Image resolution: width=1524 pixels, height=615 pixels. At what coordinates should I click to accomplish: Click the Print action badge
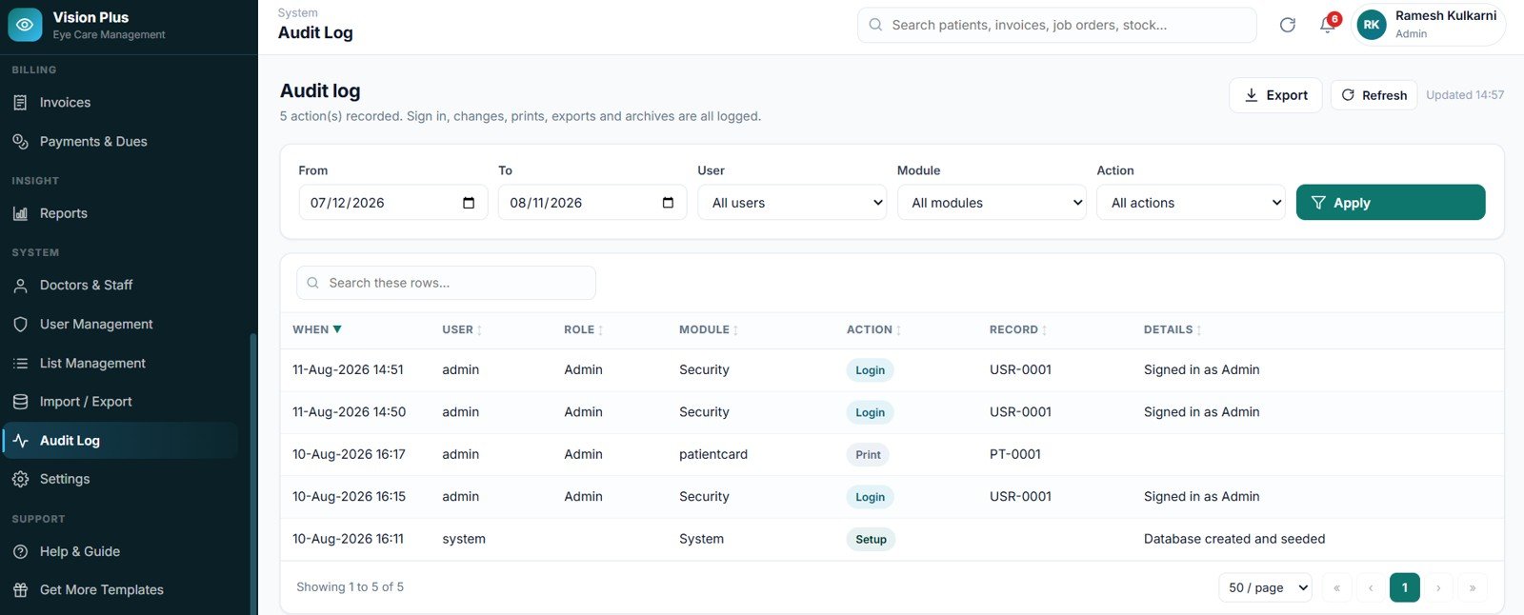[868, 455]
